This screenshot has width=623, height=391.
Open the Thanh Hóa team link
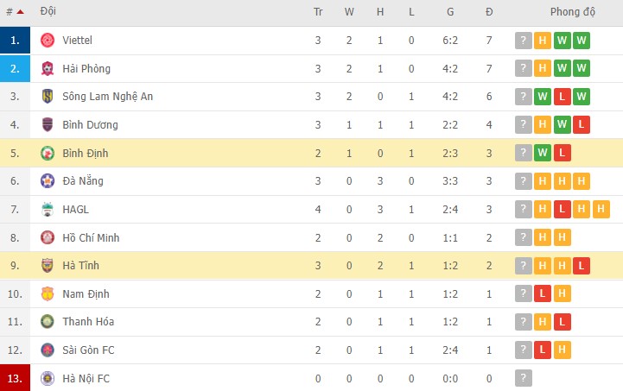point(88,322)
